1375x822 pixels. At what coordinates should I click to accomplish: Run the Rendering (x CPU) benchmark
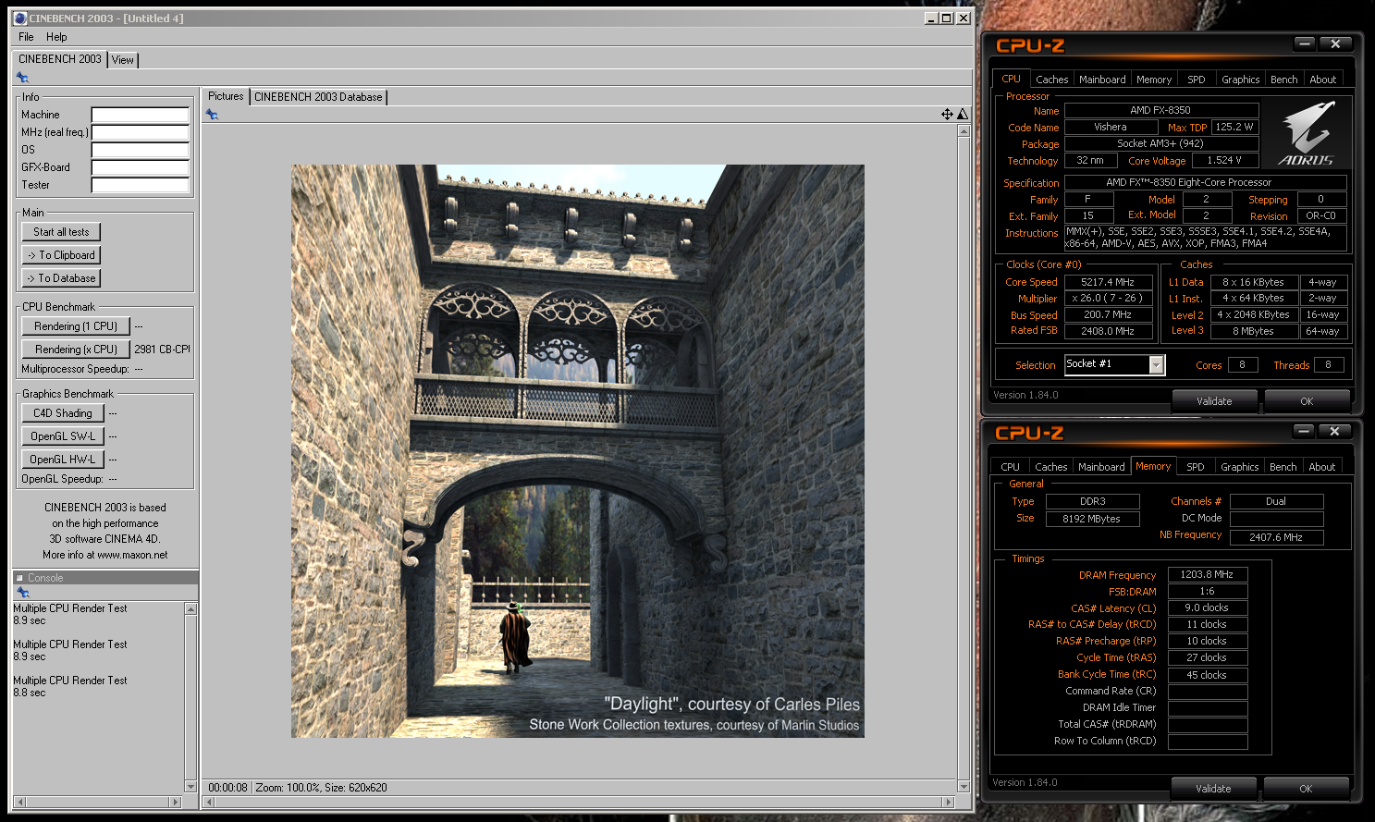pyautogui.click(x=76, y=350)
